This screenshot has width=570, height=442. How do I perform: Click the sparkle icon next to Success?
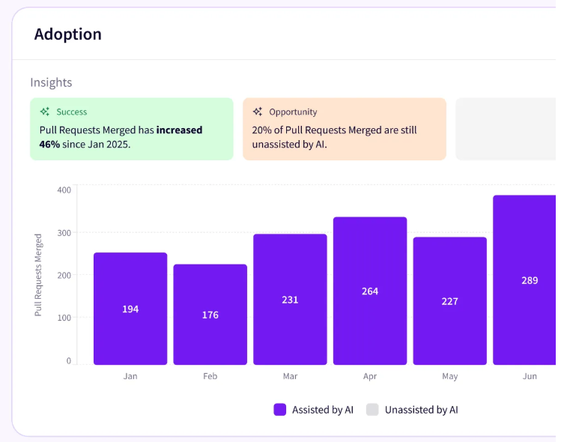tap(45, 112)
